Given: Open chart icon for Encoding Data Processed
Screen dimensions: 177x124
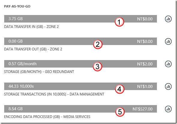Looking at the screenshot, I should (168, 109).
